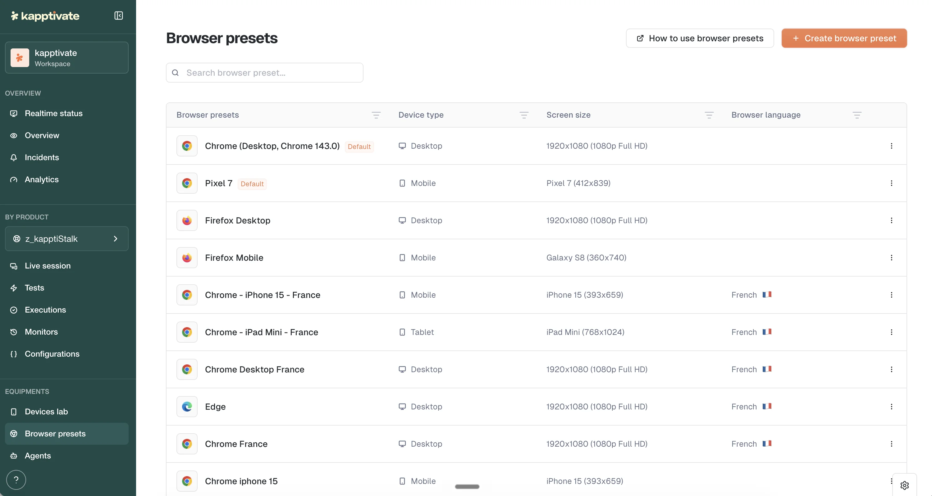The width and height of the screenshot is (932, 496).
Task: Click Chrome icon of Chrome France row
Action: coord(187,444)
